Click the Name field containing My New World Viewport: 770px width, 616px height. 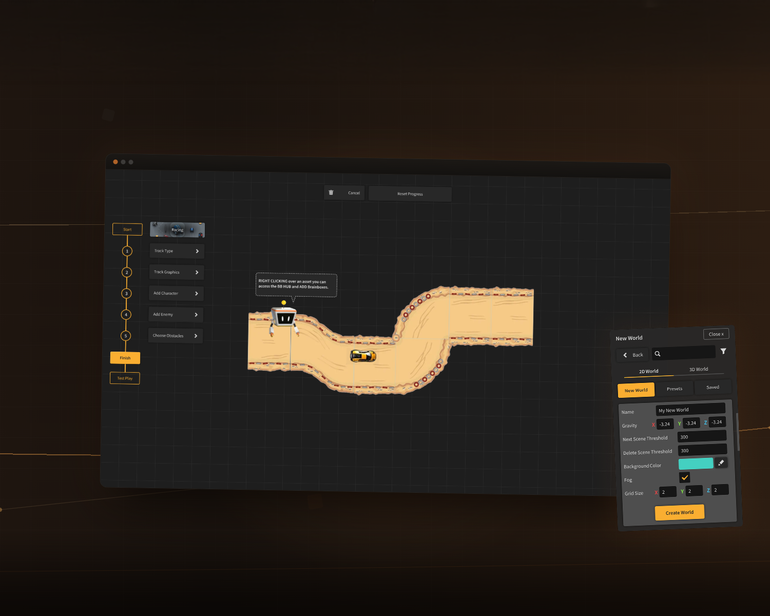[690, 410]
